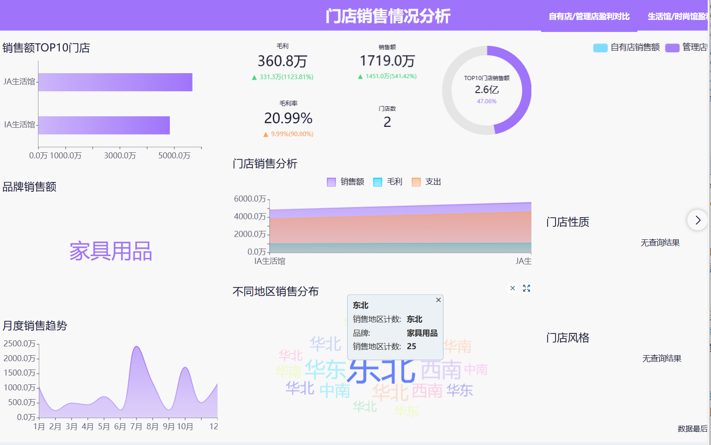711x445 pixels.
Task: Click 无查询结果 under 门店风格
Action: tap(662, 358)
